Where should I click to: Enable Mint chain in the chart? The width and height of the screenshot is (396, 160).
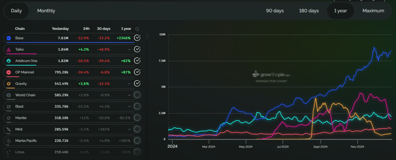(x=137, y=129)
